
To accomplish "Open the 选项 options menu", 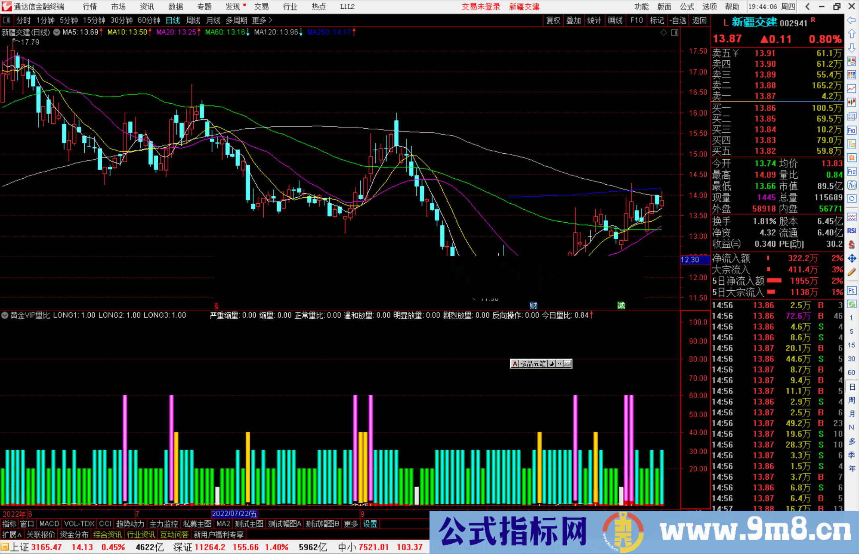I will (709, 7).
